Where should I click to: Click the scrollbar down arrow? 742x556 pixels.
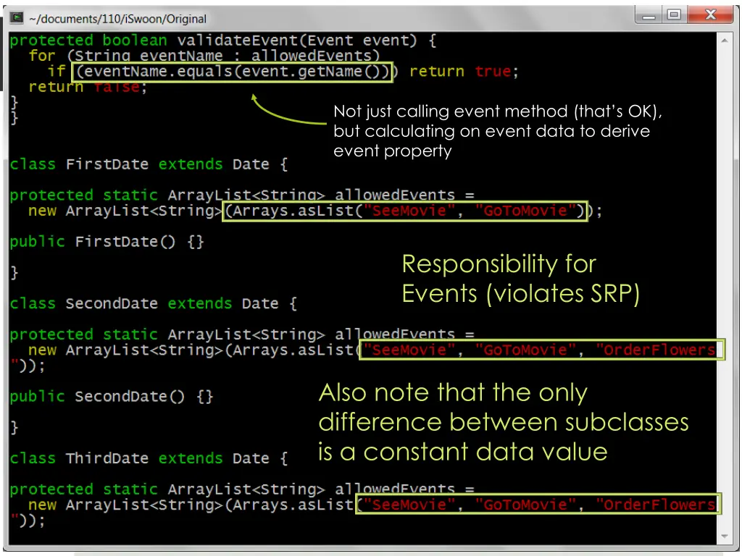[724, 536]
